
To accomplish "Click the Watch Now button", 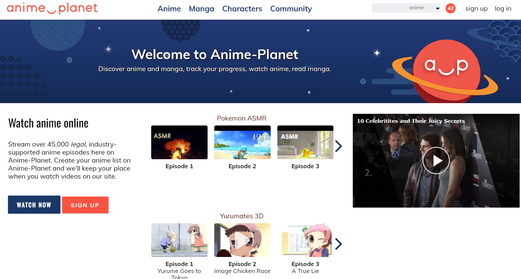I will (x=34, y=205).
